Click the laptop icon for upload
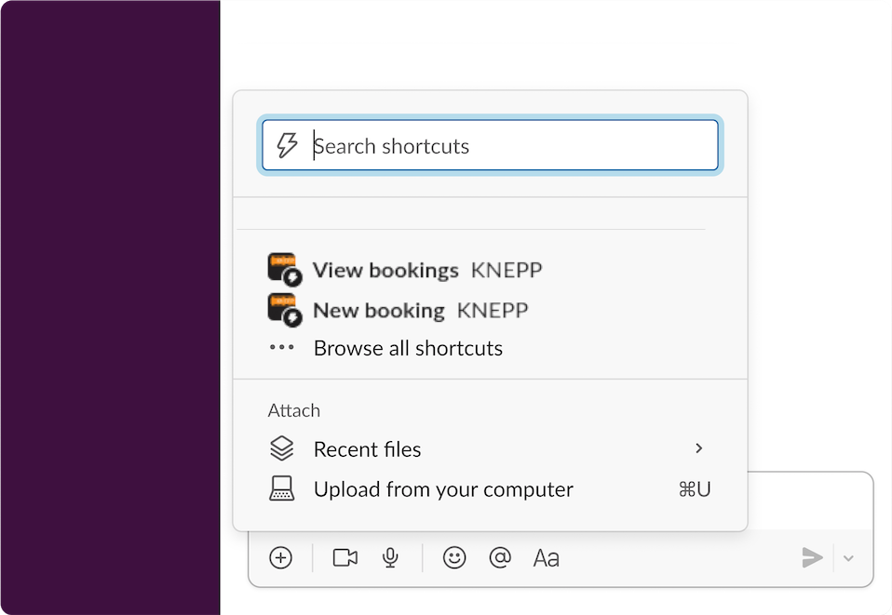892x615 pixels. (282, 489)
